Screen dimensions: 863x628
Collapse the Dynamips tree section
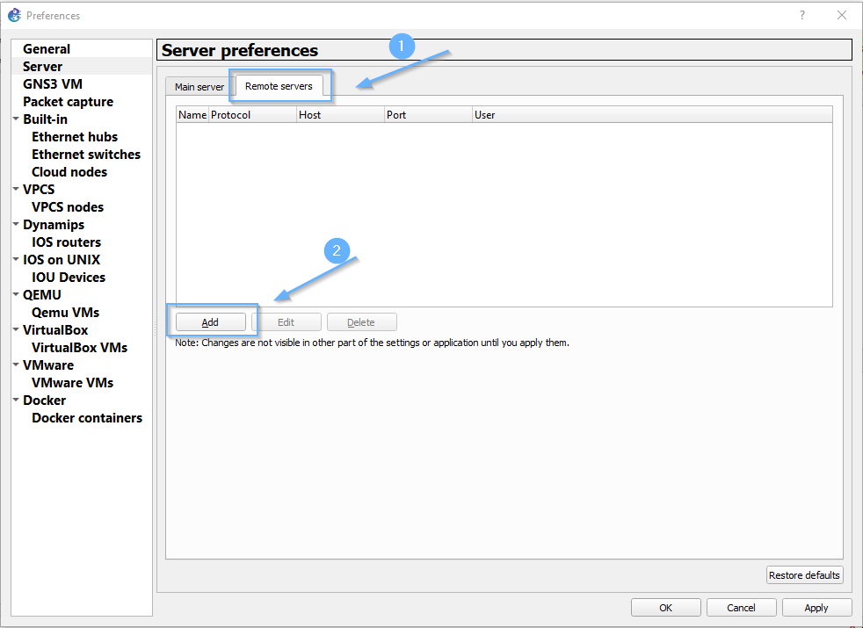(16, 224)
